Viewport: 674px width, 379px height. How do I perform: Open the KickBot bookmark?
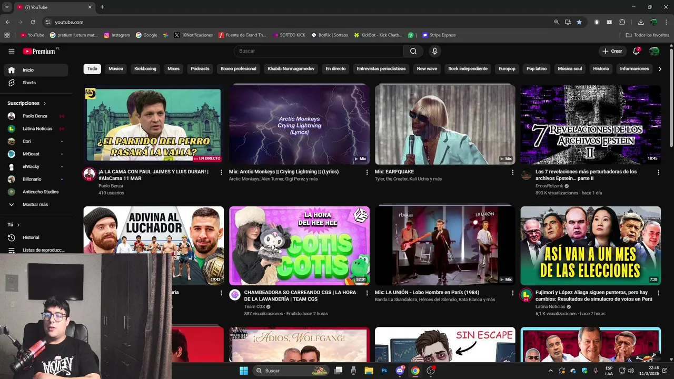378,35
